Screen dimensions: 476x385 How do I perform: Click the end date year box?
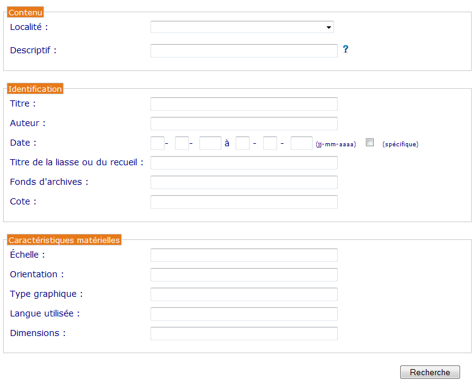(301, 143)
